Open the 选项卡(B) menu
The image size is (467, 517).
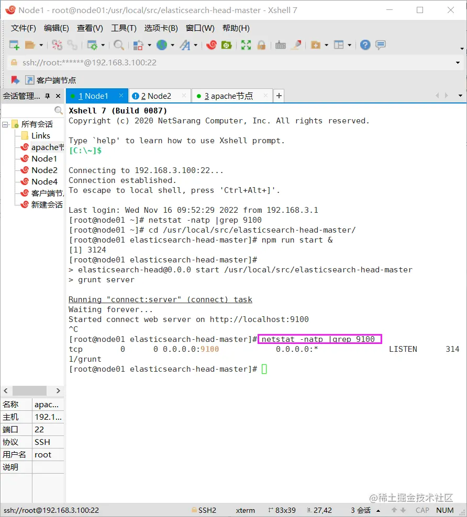pyautogui.click(x=161, y=28)
